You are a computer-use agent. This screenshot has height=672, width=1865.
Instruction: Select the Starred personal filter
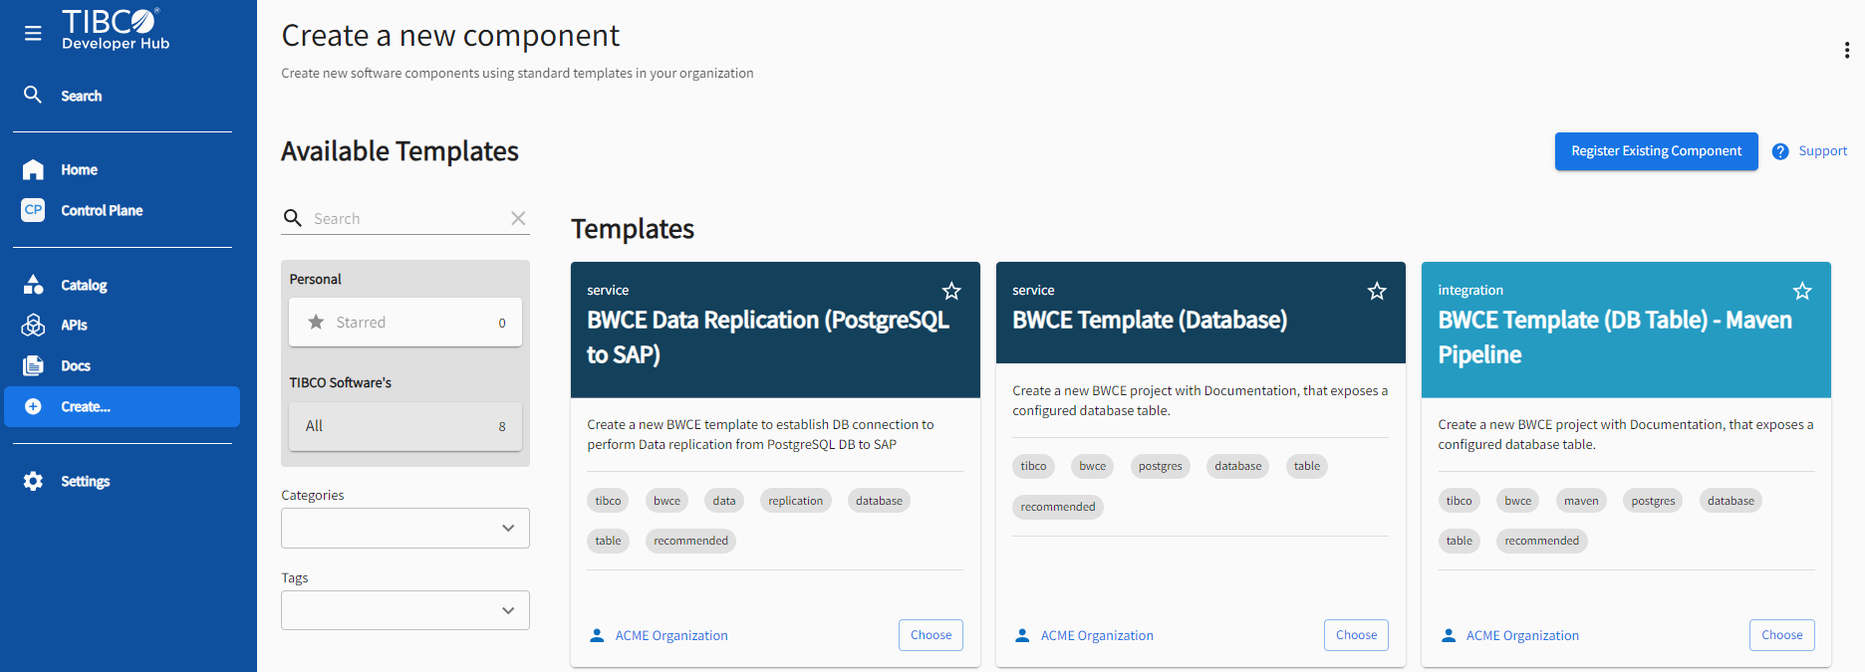(405, 323)
